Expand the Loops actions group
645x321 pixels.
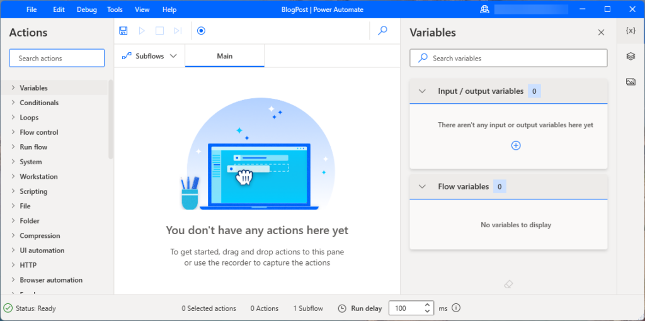(x=13, y=117)
